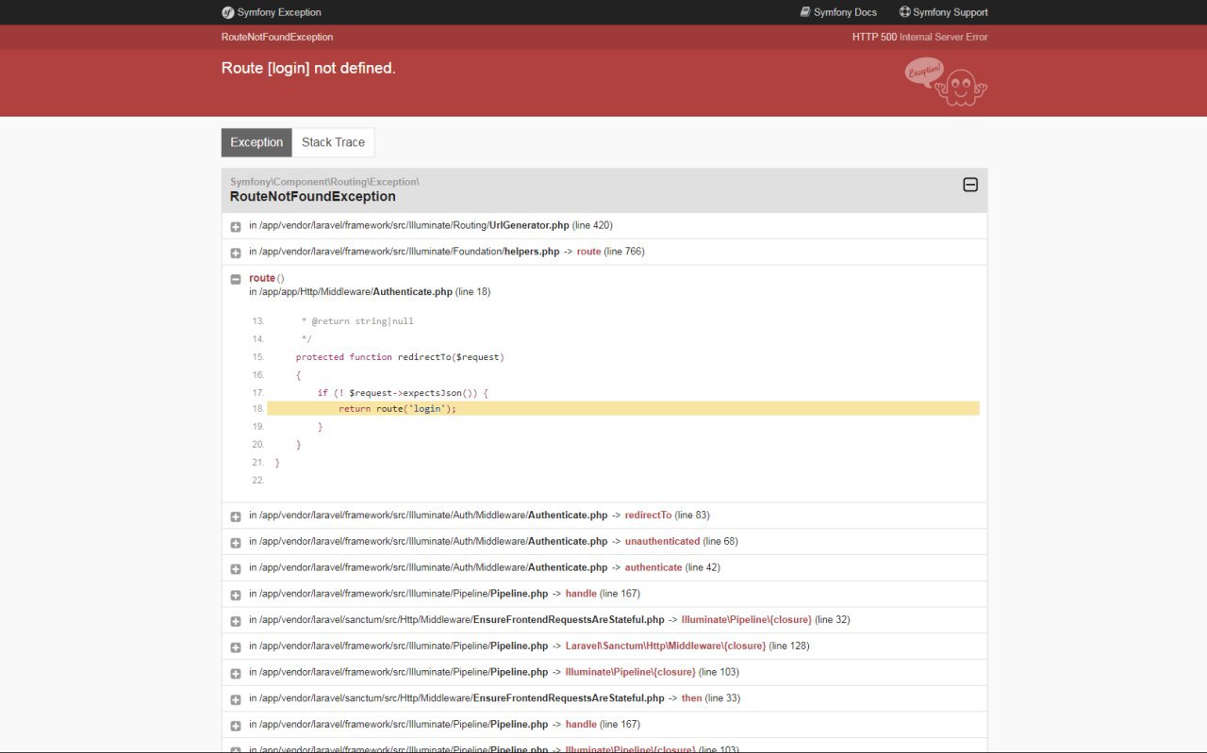Click the Symfony Docs book icon
This screenshot has height=753, width=1207.
(x=805, y=12)
